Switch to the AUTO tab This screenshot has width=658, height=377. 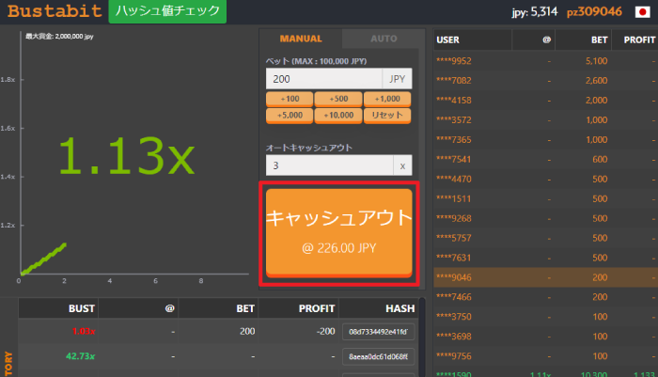[x=384, y=39]
